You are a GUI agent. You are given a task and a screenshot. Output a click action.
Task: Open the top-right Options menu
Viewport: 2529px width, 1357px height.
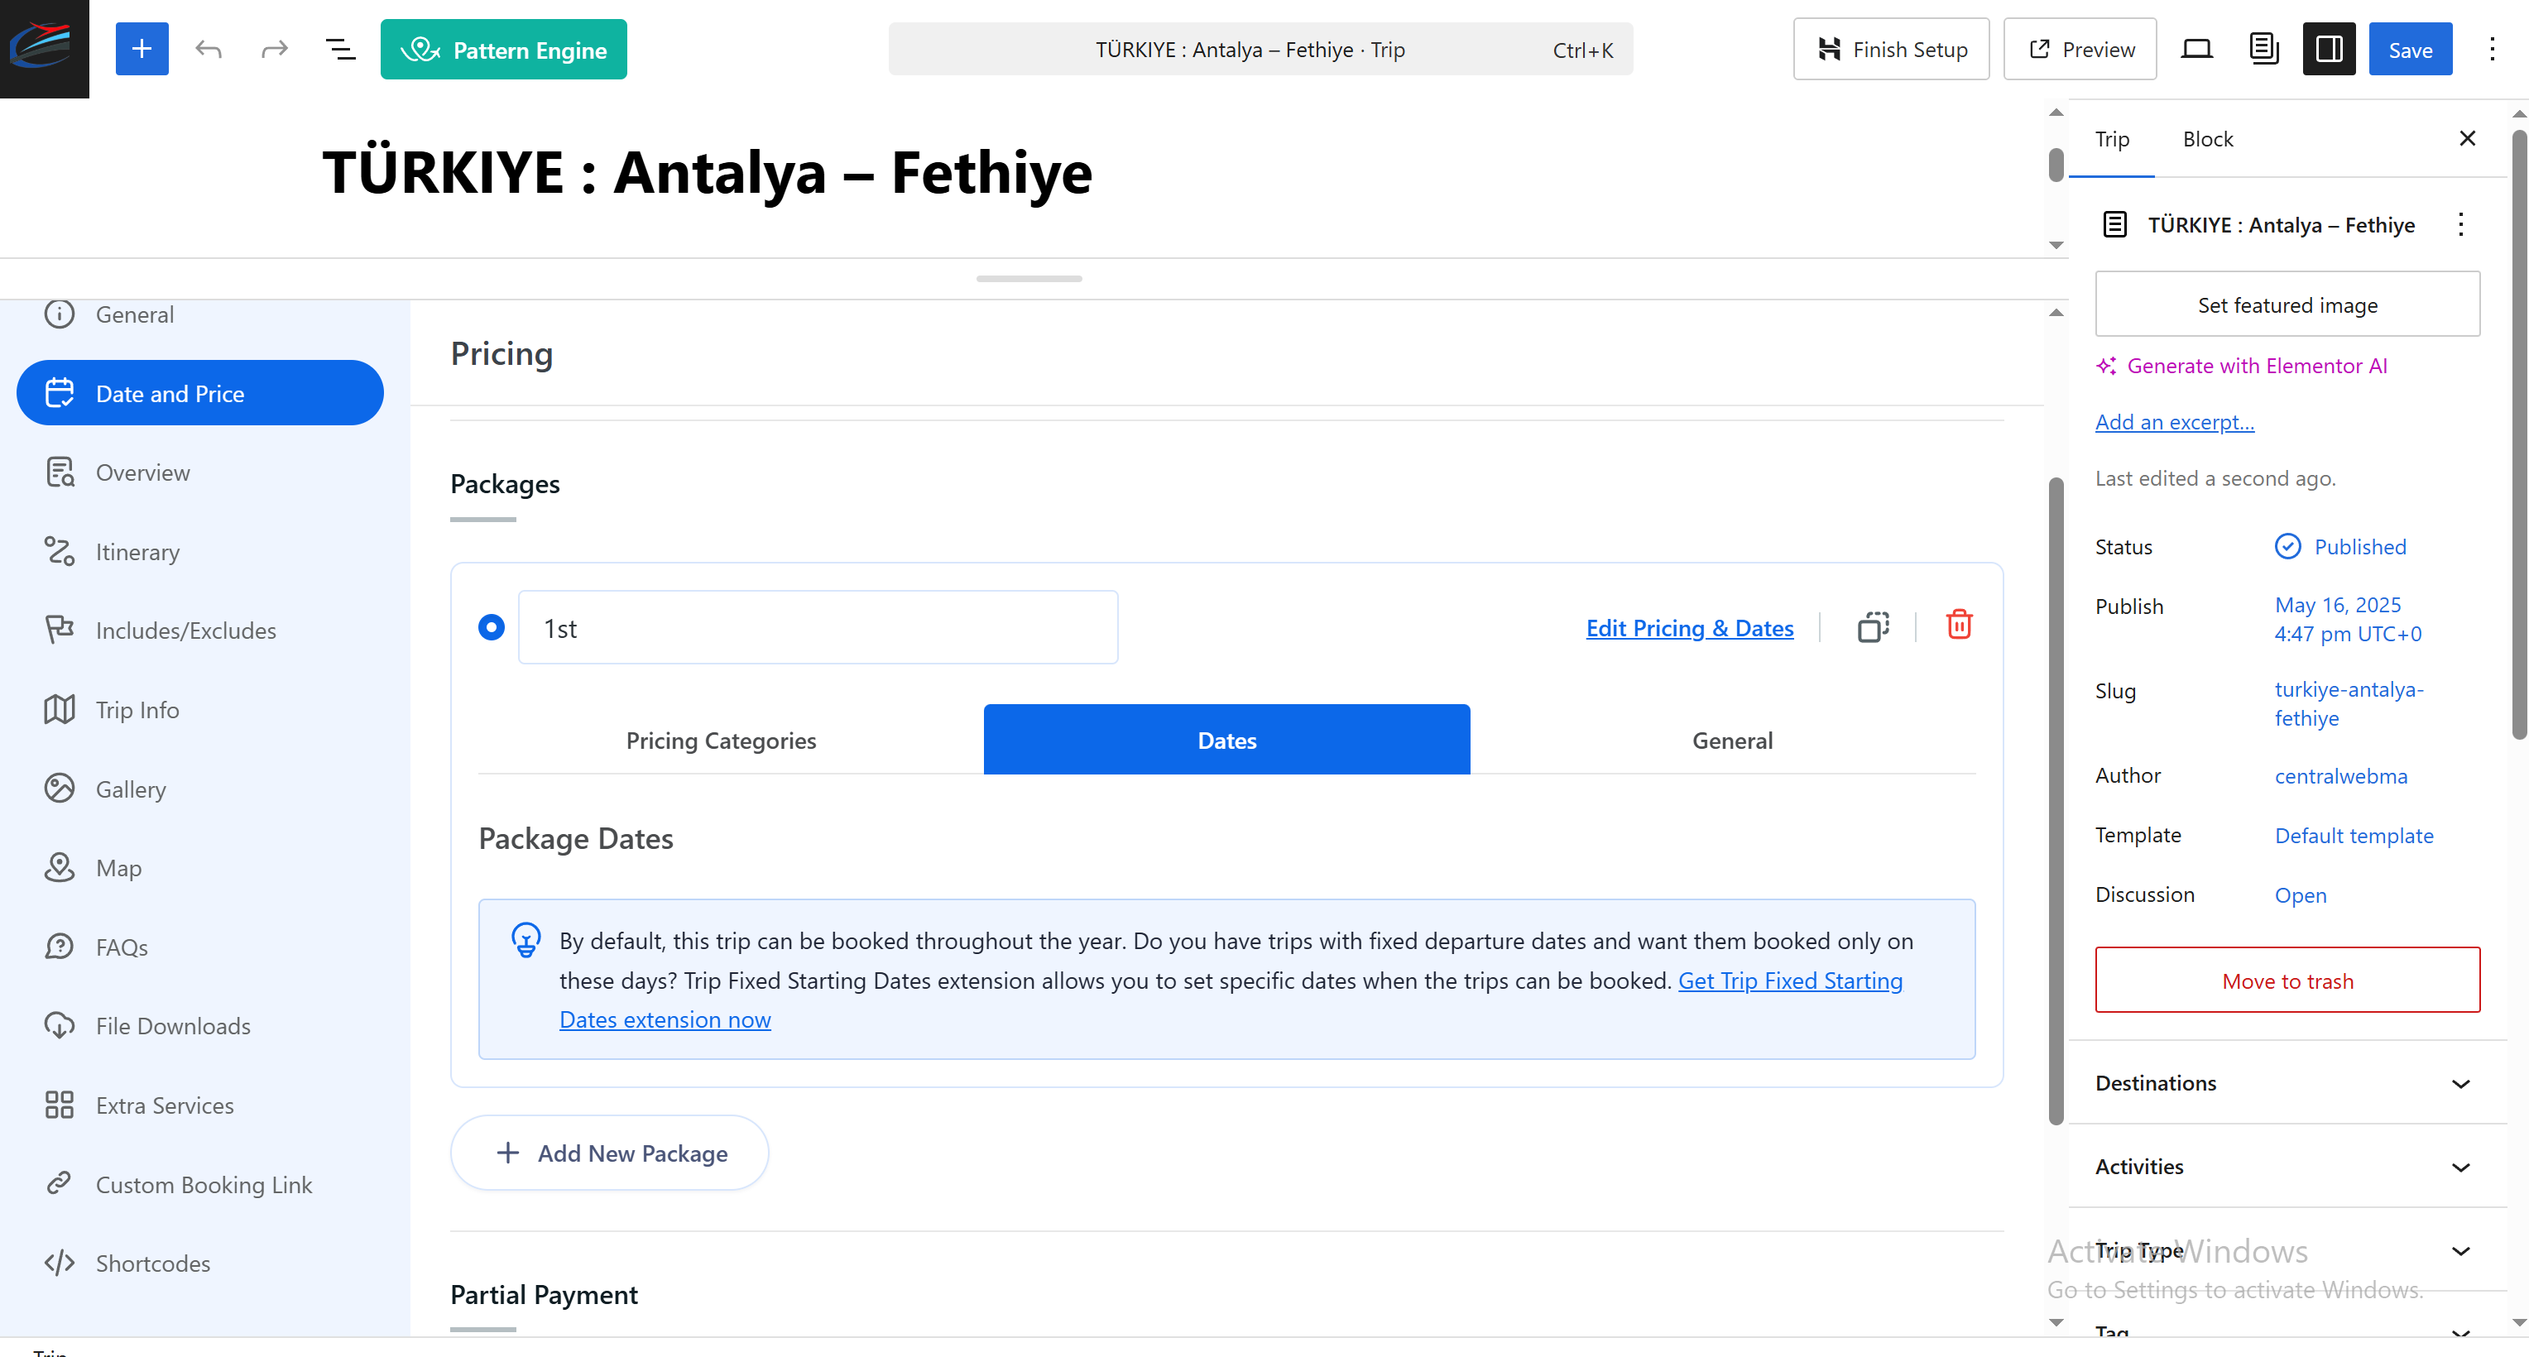(2492, 49)
